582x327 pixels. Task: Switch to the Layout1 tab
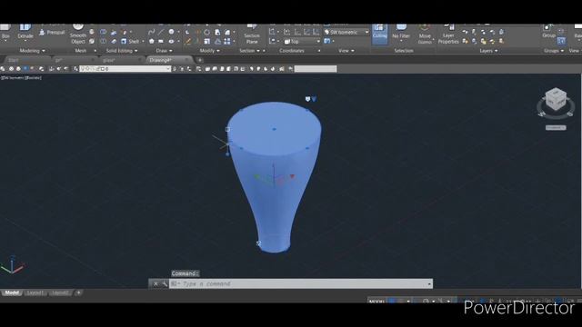35,292
